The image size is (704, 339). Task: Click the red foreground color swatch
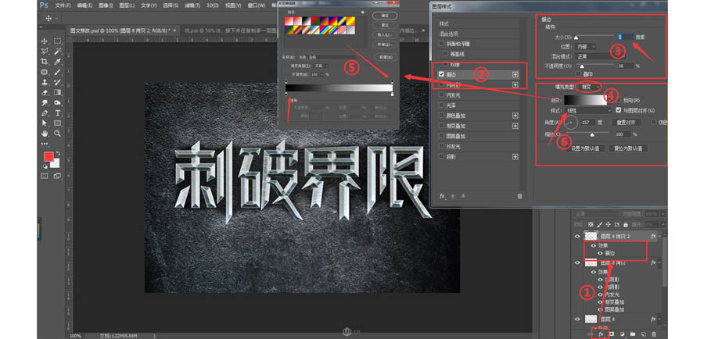point(48,156)
